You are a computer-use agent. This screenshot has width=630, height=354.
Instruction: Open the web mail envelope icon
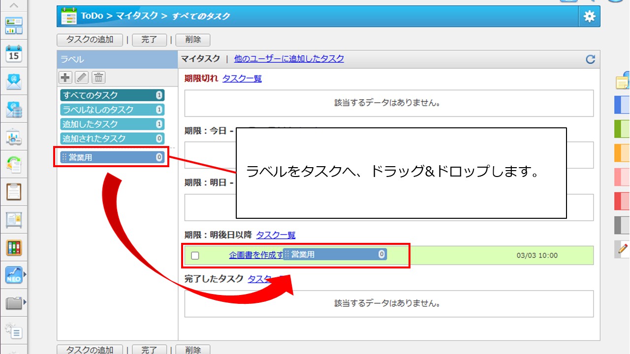(x=14, y=82)
